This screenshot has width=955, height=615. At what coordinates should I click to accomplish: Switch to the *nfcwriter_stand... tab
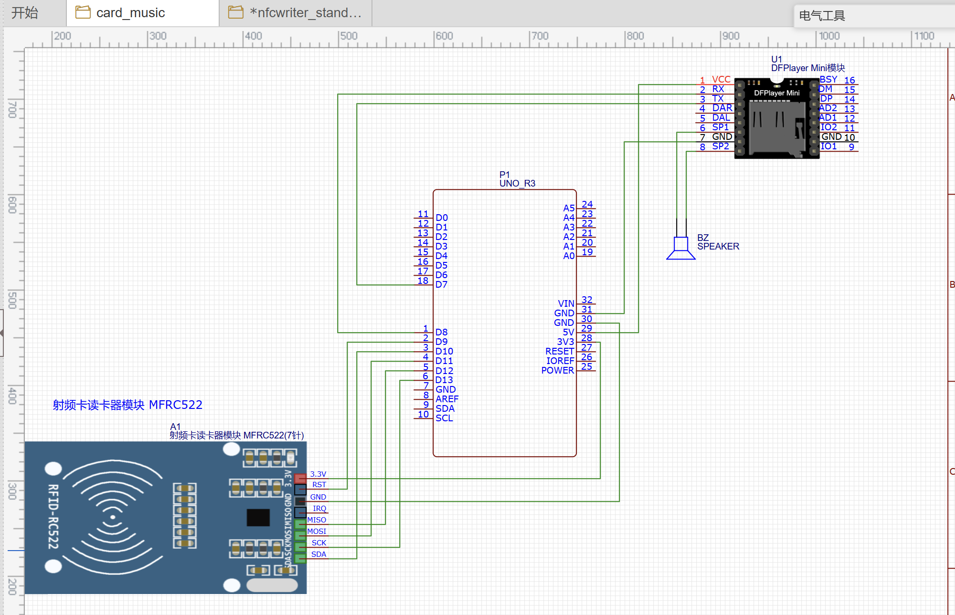pyautogui.click(x=306, y=13)
